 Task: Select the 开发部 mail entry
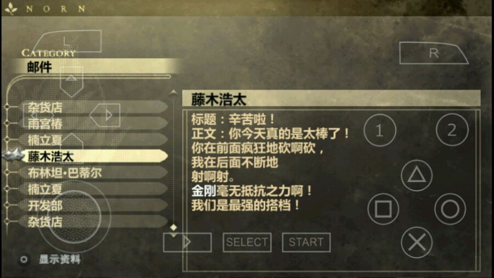pyautogui.click(x=93, y=205)
